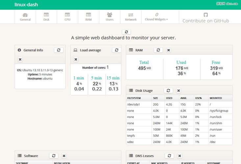Screen dimensions: 241x164
Task: Close the Software widget
Action: 64,156
